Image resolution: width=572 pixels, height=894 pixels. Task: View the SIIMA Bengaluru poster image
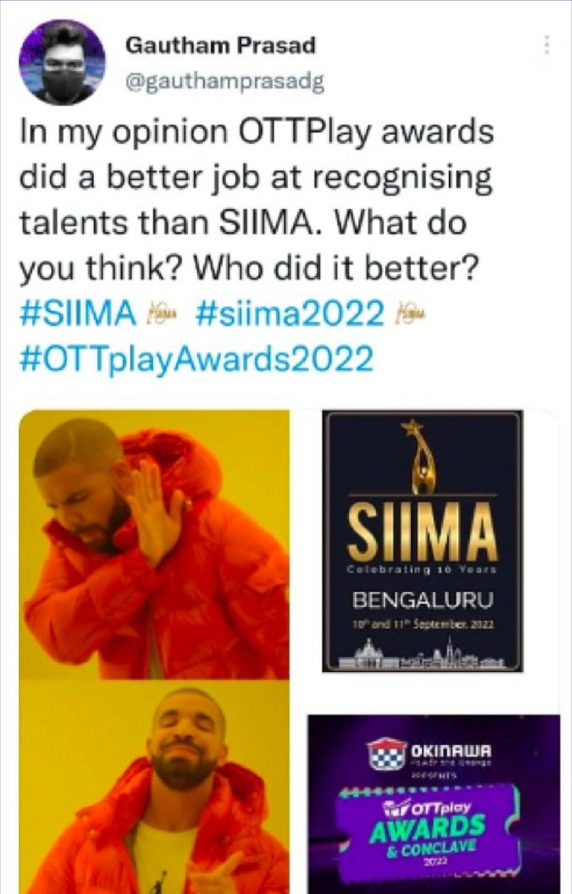tap(422, 541)
